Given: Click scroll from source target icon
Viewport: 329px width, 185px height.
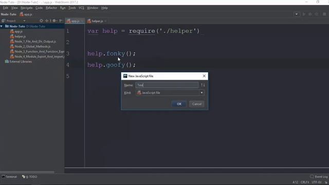Looking at the screenshot, I should (41, 21).
